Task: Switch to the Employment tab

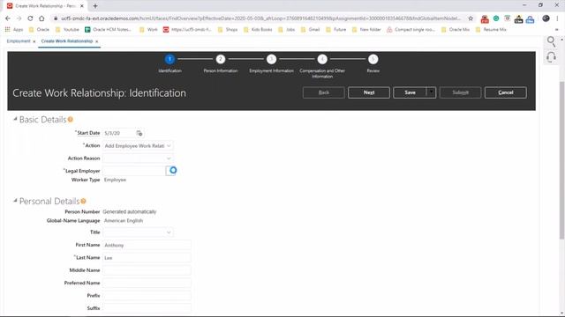Action: point(19,41)
